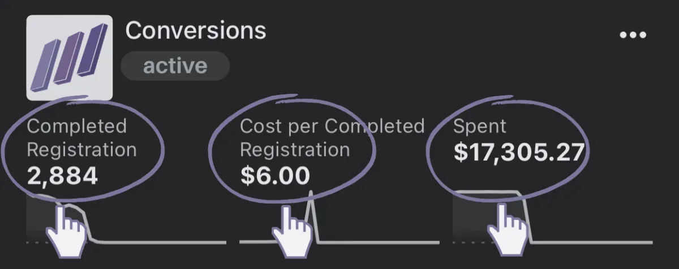Select the Cost per Completed Registration label

pyautogui.click(x=332, y=137)
